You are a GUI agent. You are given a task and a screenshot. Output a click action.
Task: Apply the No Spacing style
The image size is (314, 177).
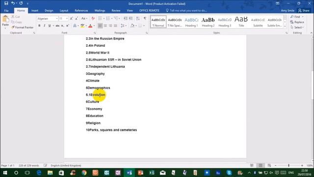click(175, 22)
